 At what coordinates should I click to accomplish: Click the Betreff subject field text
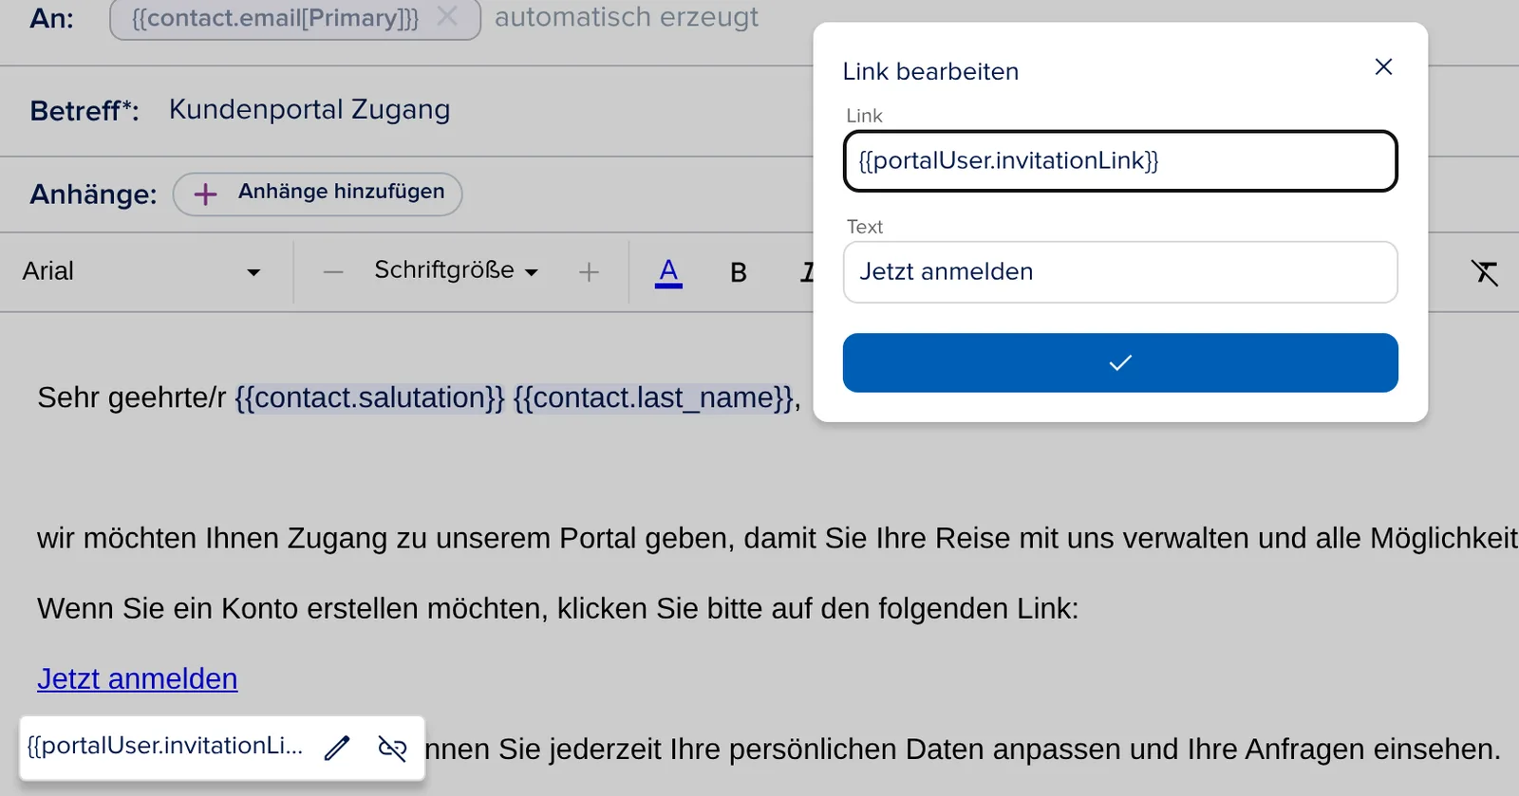pos(309,110)
